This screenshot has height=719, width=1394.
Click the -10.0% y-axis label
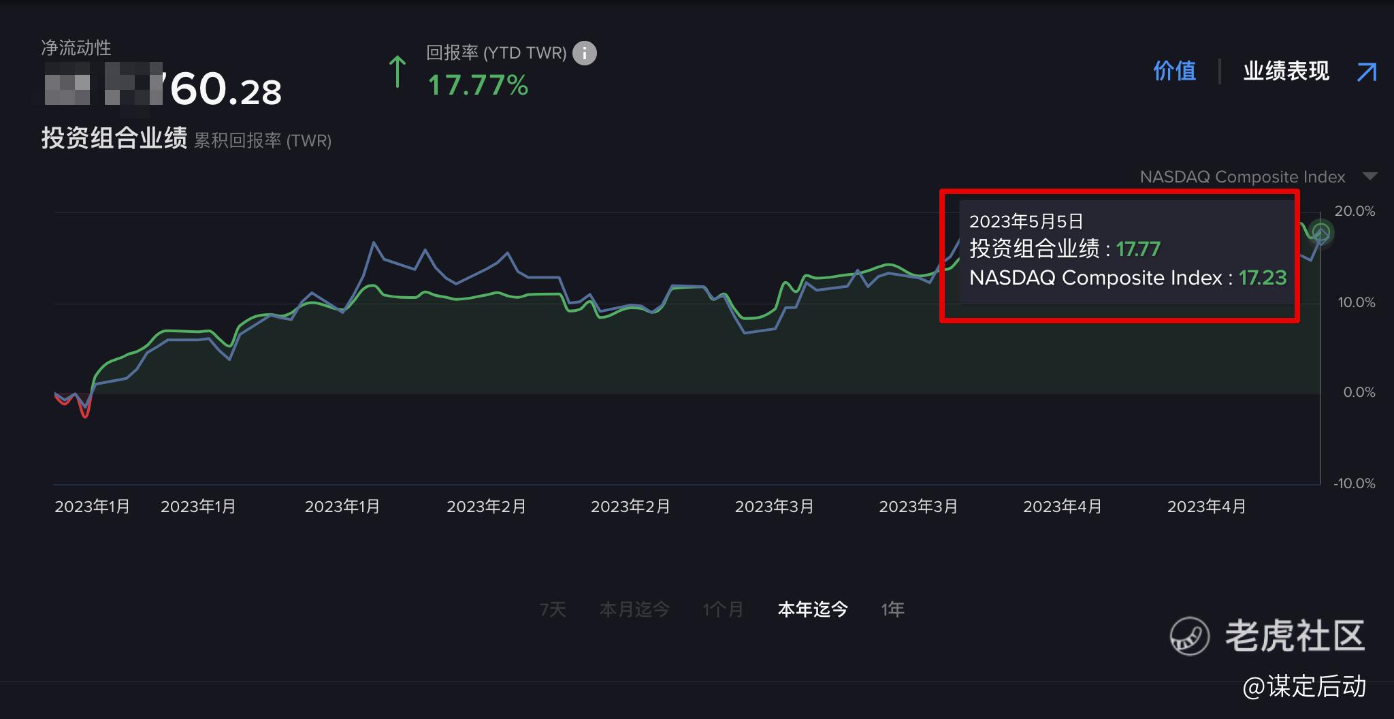coord(1355,483)
